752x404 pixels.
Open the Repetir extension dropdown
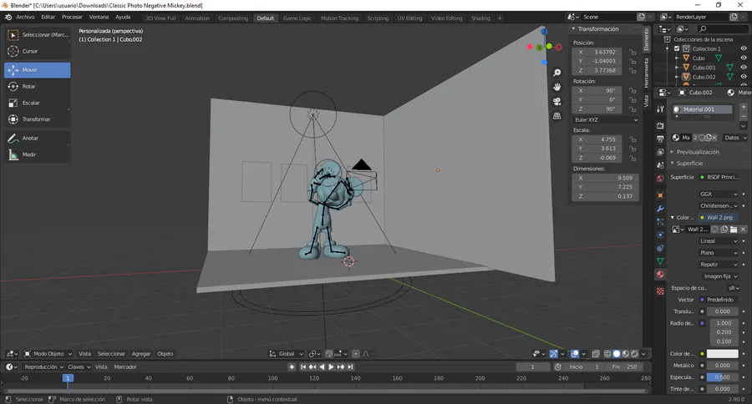[719, 265]
